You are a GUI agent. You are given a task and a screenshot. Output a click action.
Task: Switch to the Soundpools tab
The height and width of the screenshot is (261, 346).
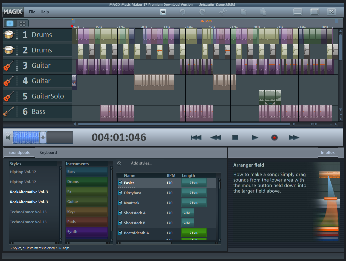click(x=19, y=153)
